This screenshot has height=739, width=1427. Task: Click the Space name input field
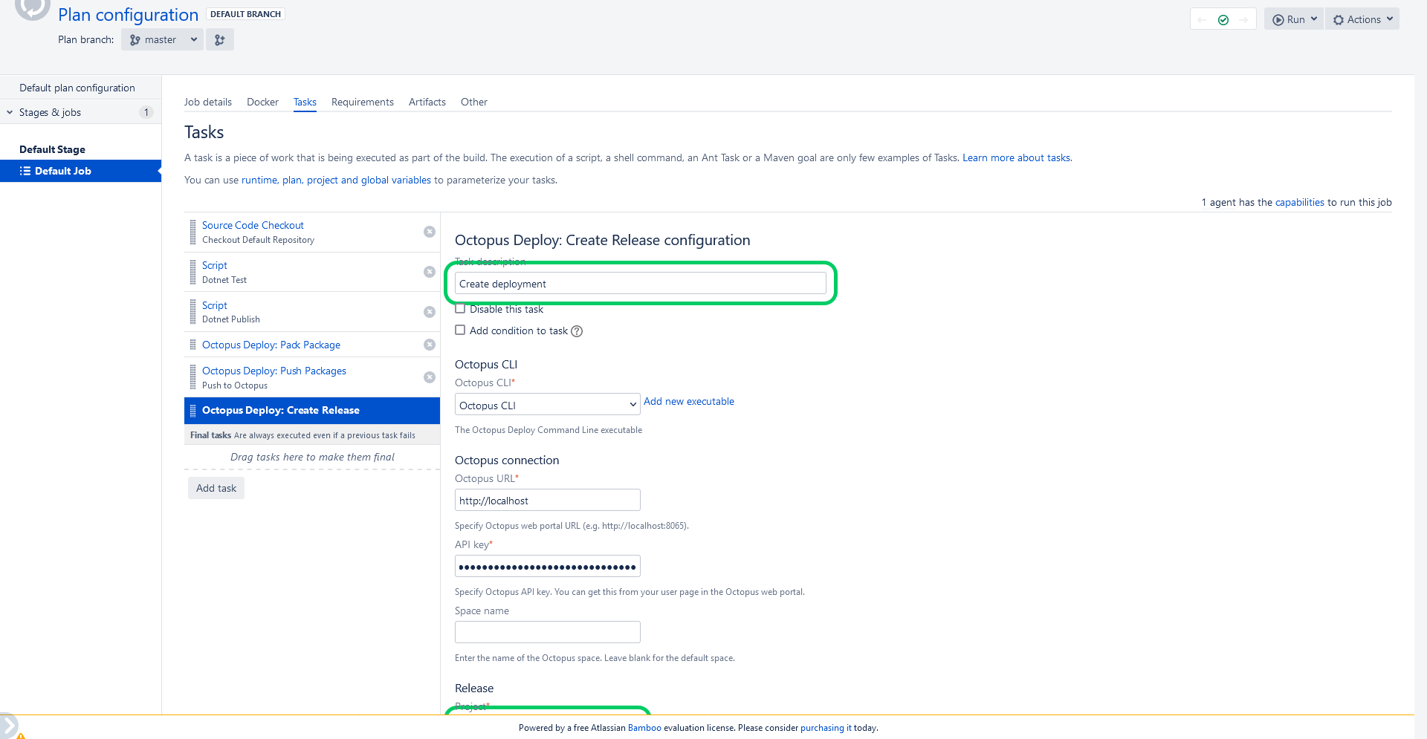click(x=547, y=632)
